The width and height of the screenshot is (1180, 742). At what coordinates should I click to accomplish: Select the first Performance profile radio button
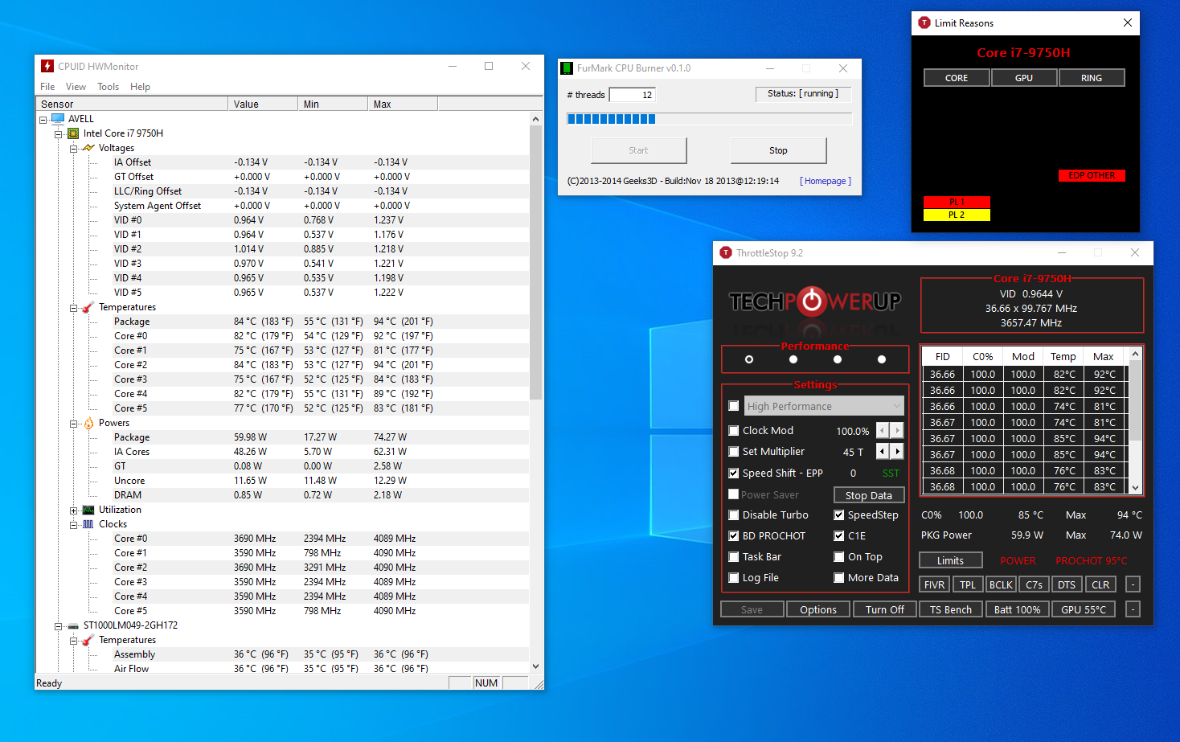tap(749, 359)
